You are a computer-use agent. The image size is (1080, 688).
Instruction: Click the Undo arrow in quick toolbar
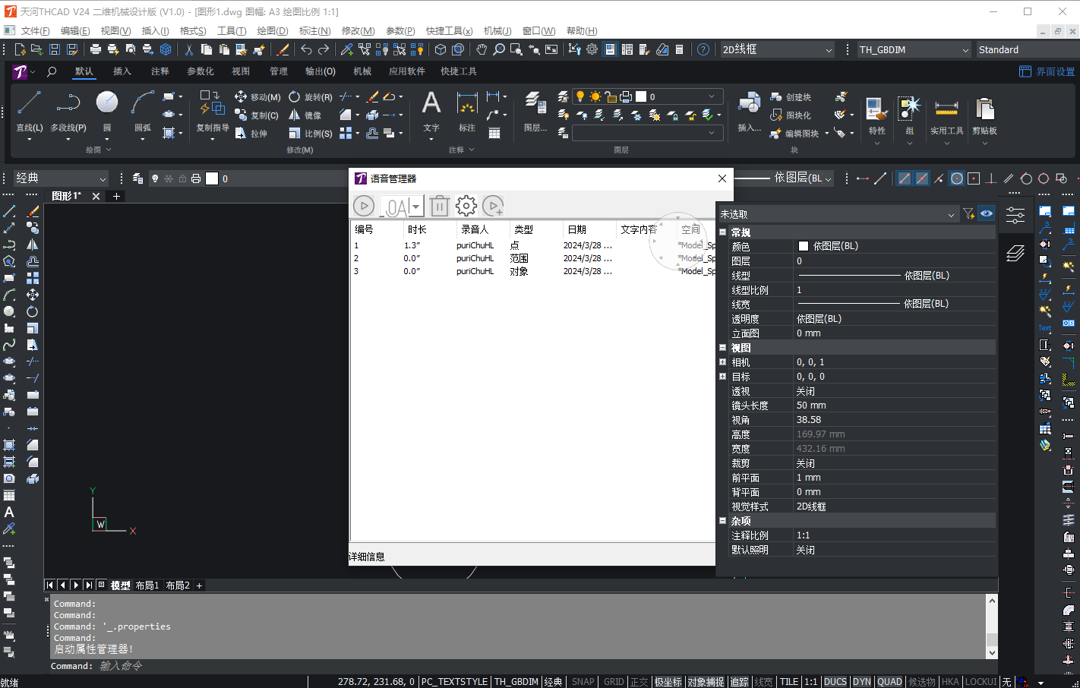click(306, 49)
